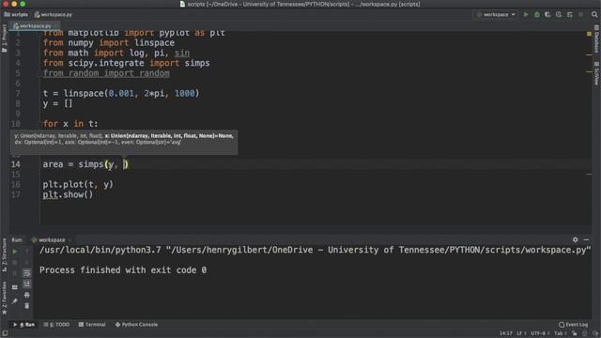Image resolution: width=601 pixels, height=338 pixels.
Task: Change LF line separator in status bar
Action: point(521,333)
